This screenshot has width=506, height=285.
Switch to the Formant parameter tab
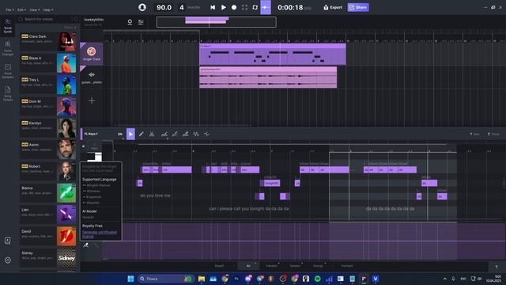coord(347,266)
